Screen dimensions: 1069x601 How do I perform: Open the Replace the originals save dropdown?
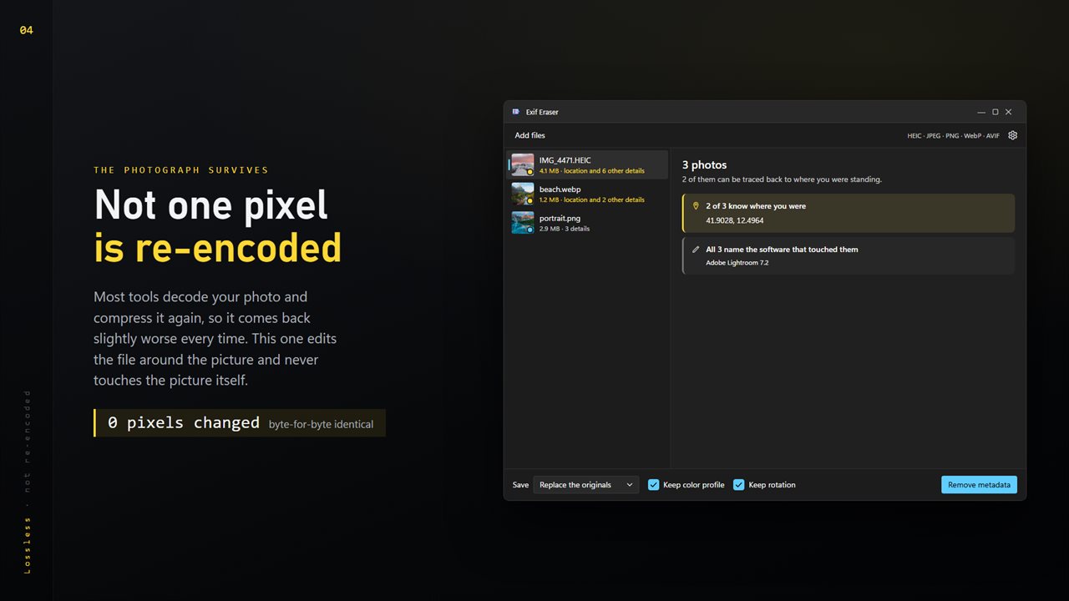click(x=585, y=485)
